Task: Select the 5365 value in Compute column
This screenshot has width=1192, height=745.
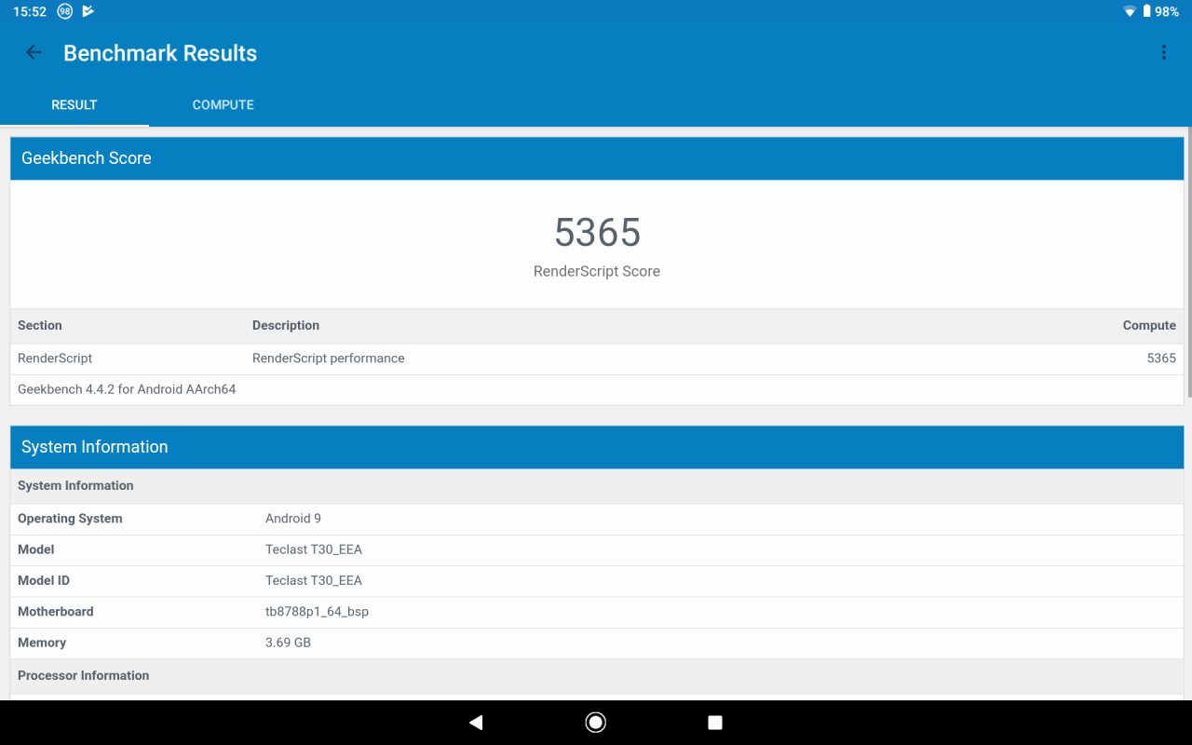Action: (x=1161, y=359)
